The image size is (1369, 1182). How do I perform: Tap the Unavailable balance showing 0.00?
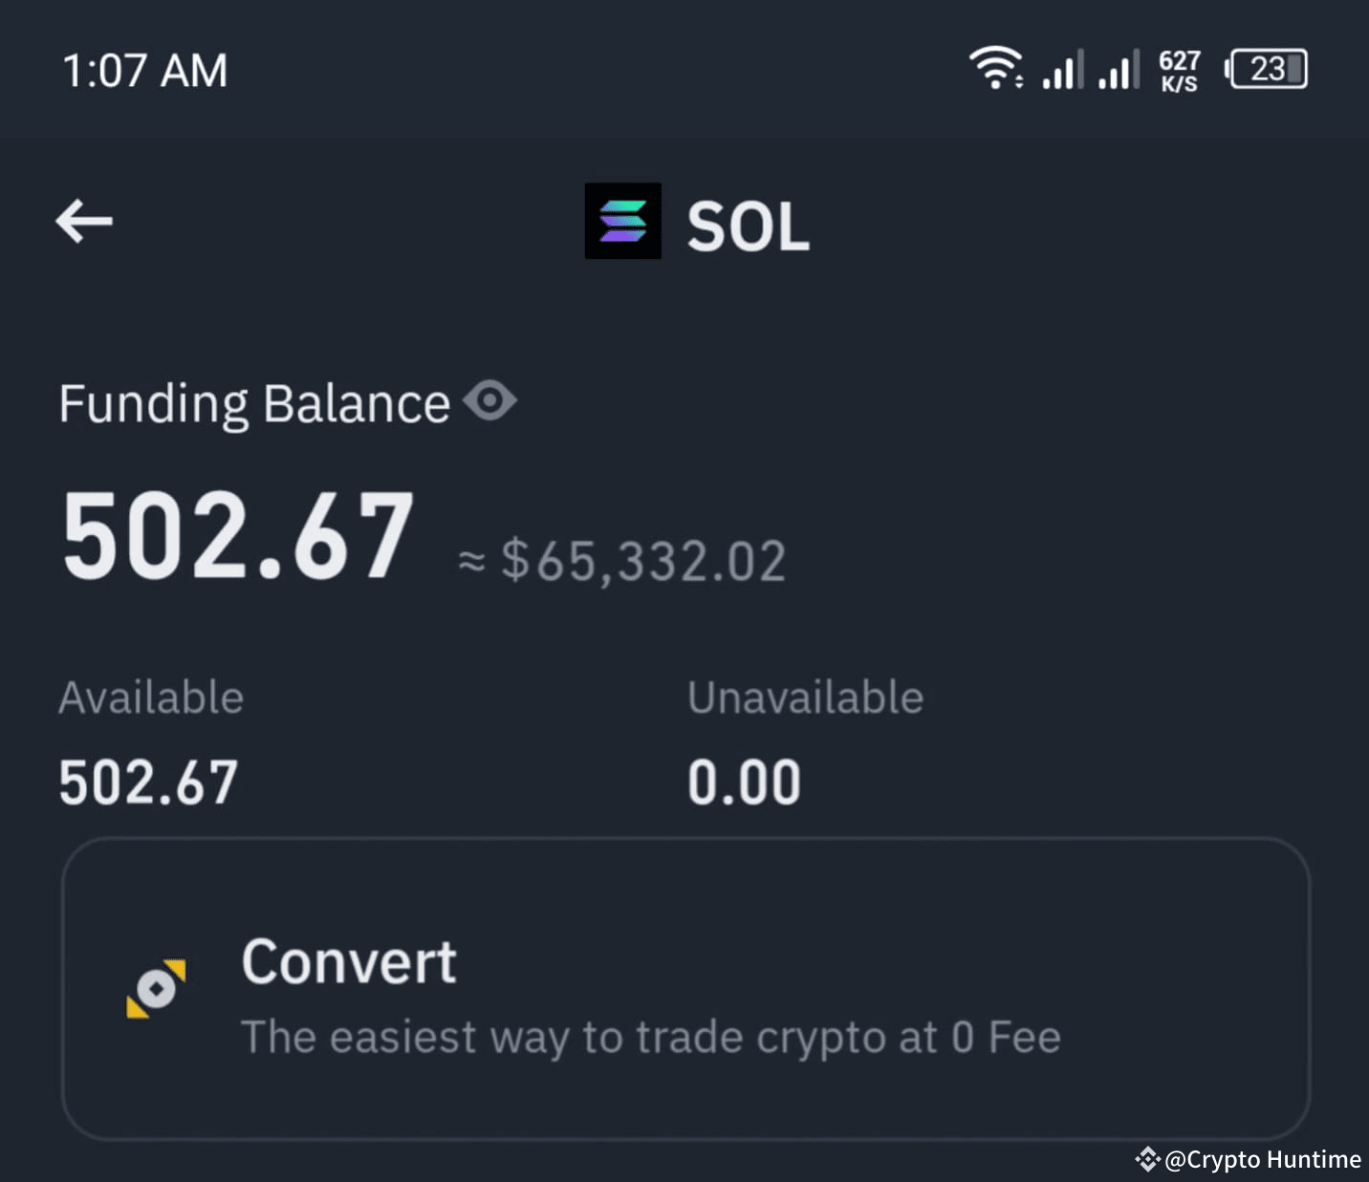click(x=744, y=780)
